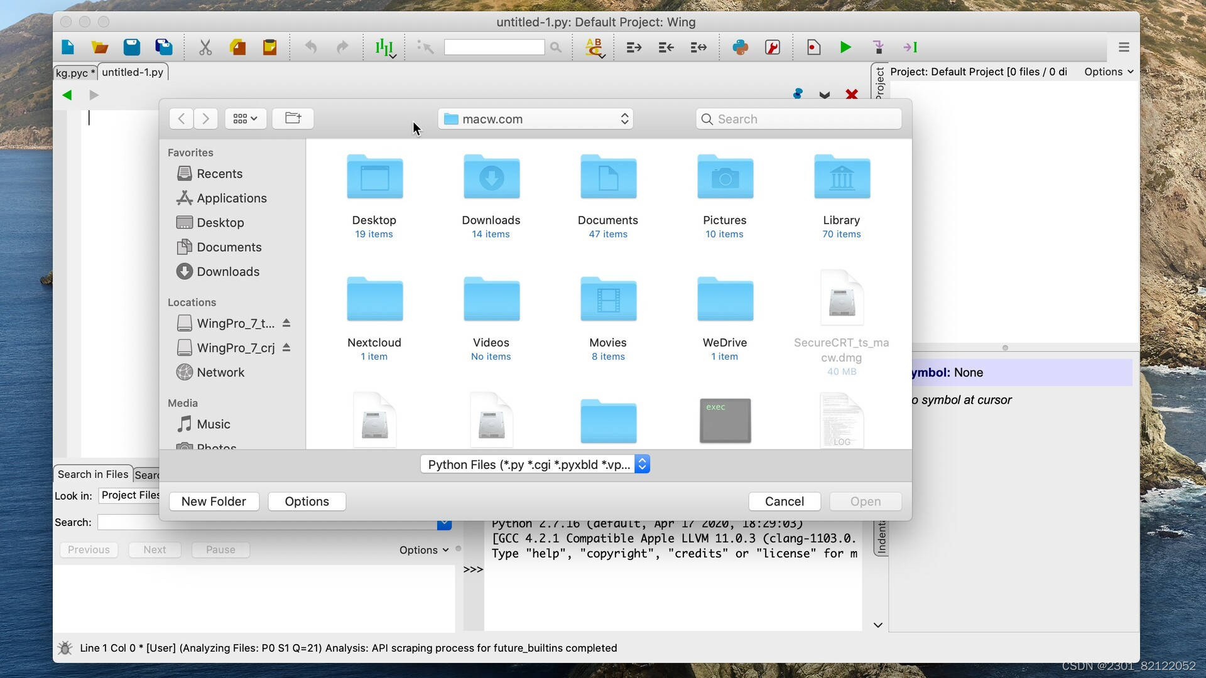Viewport: 1206px width, 678px height.
Task: Expand the Project panel Options menu
Action: 1109,72
